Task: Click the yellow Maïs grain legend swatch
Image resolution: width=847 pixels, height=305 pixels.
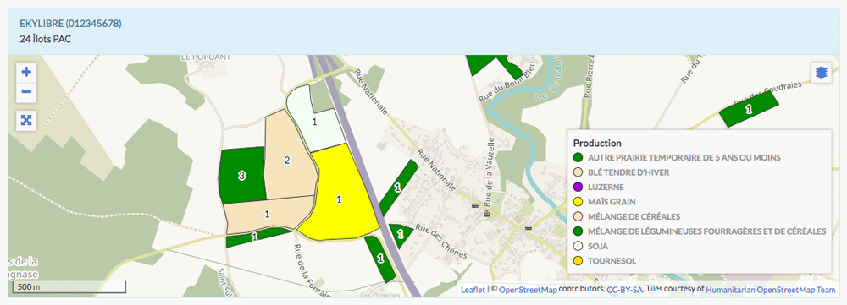Action: coord(578,202)
